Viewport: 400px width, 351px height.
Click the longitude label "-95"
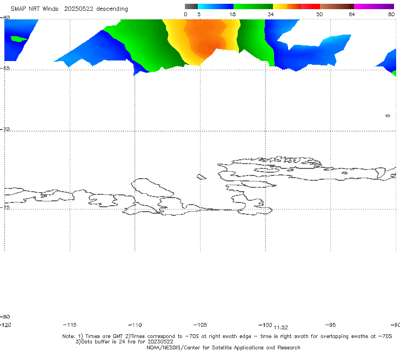click(331, 325)
